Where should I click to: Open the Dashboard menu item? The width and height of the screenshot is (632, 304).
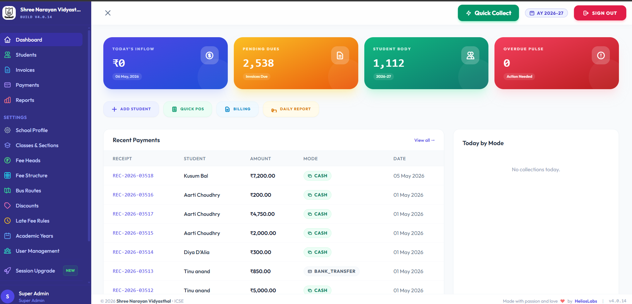point(41,40)
